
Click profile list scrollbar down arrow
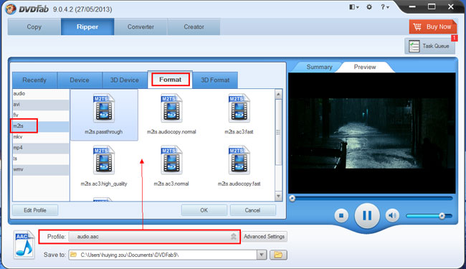coord(278,196)
